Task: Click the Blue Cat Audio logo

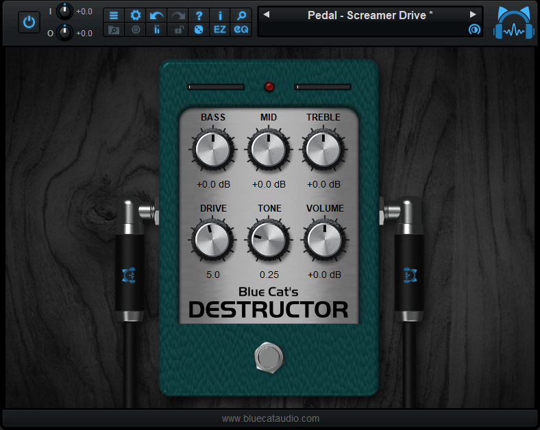Action: click(513, 23)
